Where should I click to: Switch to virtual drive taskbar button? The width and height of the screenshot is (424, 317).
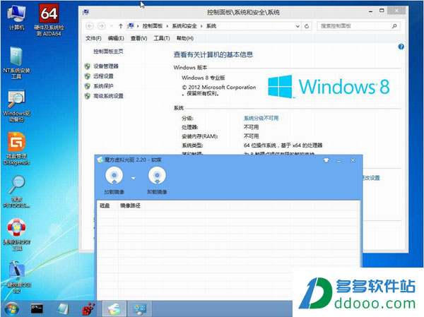(114, 309)
